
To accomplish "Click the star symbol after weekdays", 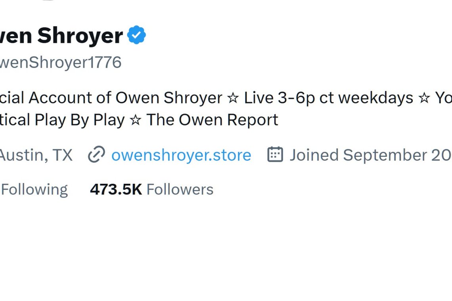I will click(424, 98).
